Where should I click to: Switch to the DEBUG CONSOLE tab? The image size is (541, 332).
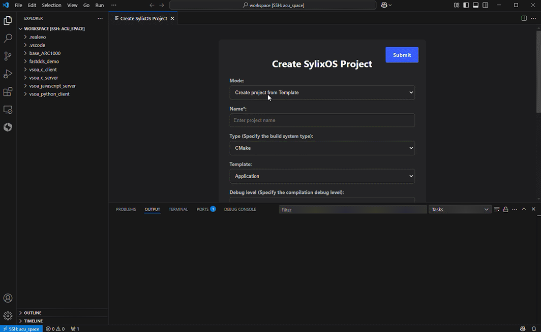click(x=240, y=209)
